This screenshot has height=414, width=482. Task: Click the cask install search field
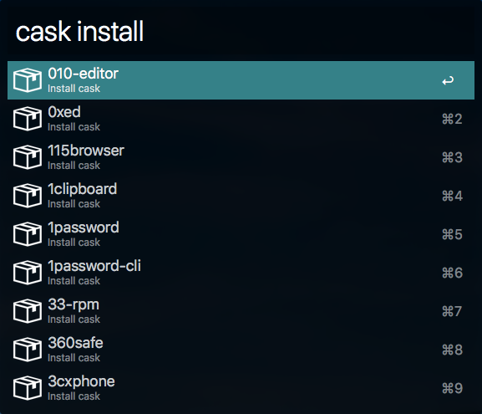pyautogui.click(x=241, y=31)
